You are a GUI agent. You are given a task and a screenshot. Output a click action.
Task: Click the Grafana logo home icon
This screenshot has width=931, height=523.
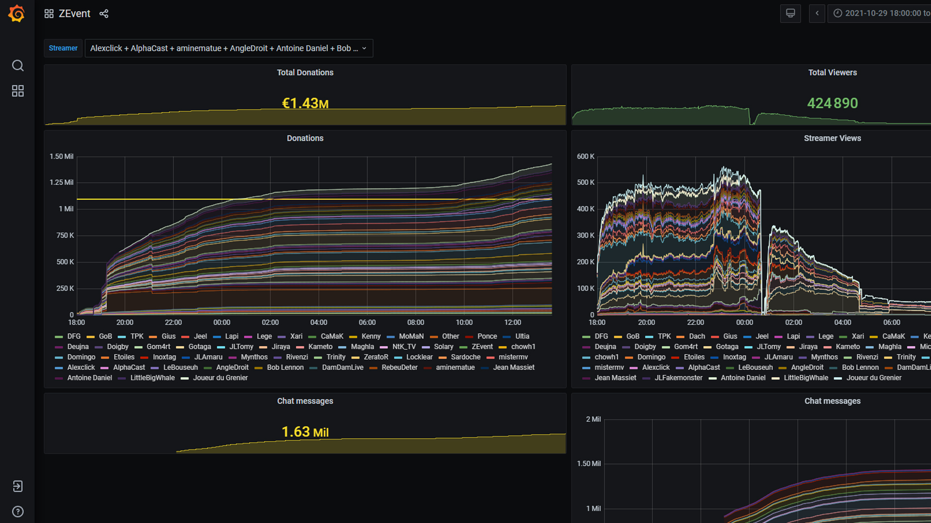tap(17, 14)
